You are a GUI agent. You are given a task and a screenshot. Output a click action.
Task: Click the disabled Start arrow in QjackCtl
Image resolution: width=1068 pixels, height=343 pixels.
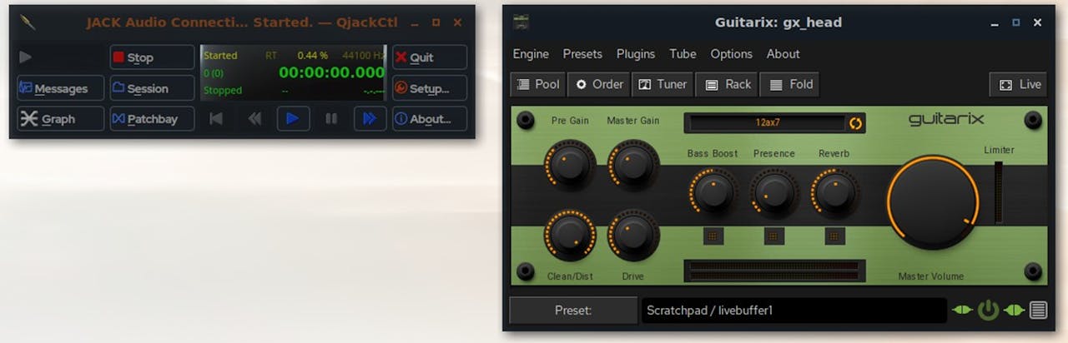click(x=26, y=57)
